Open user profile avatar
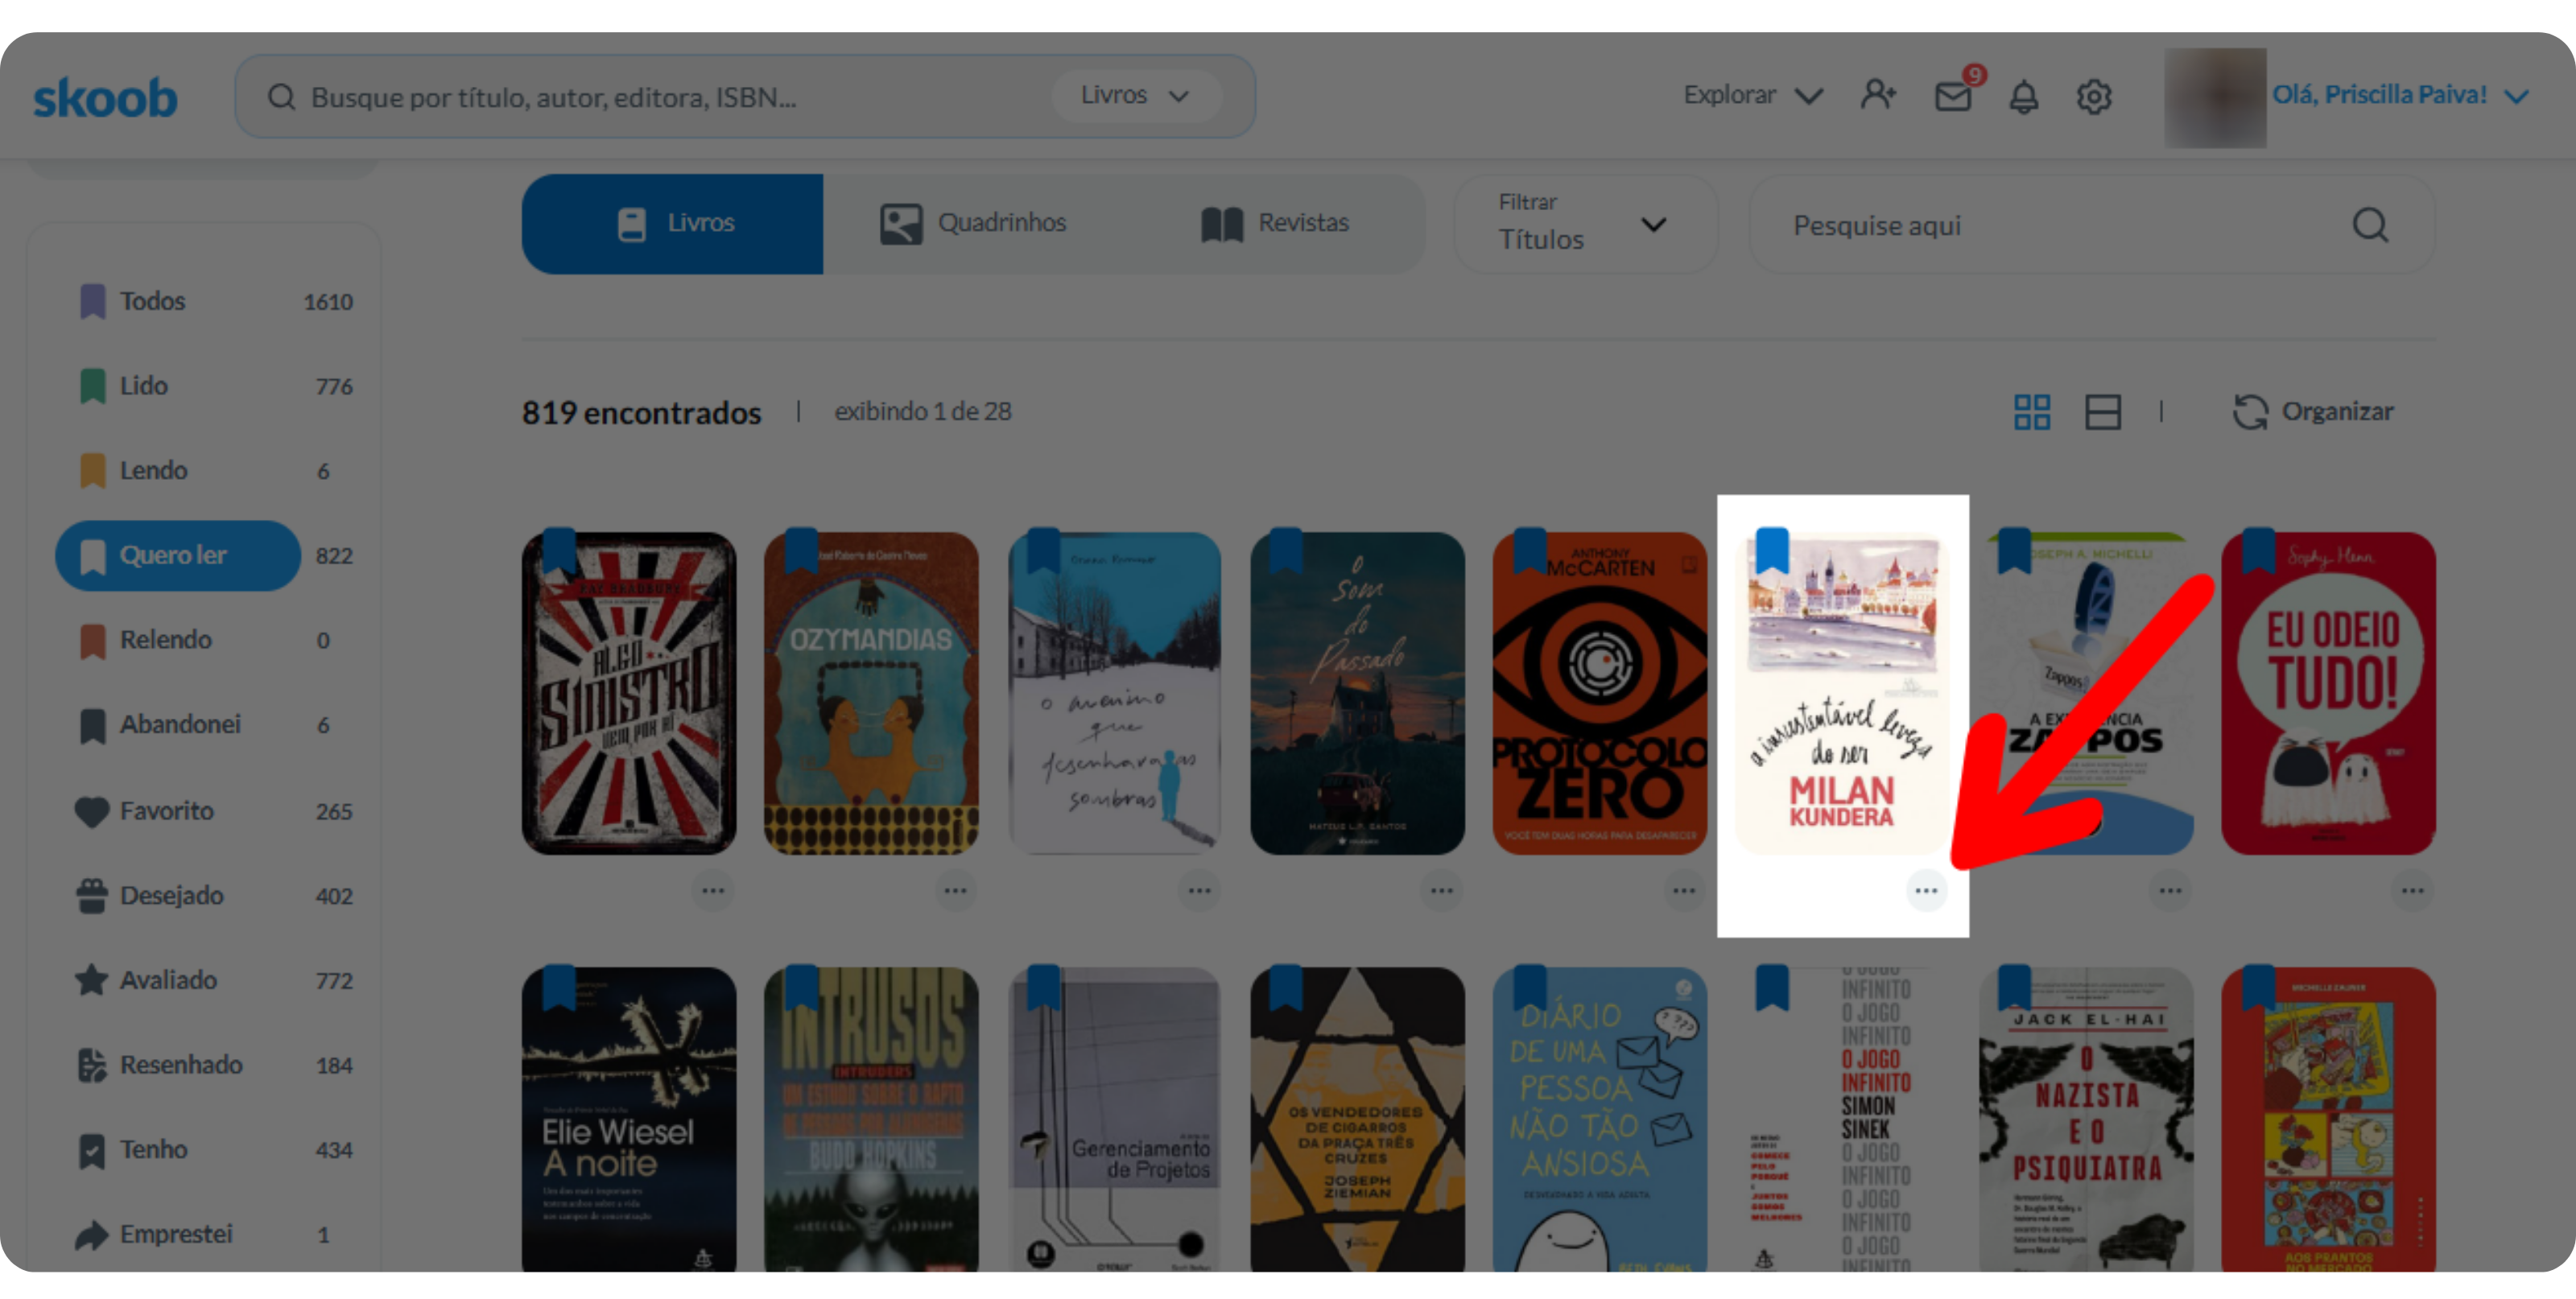This screenshot has width=2576, height=1299. (2215, 97)
